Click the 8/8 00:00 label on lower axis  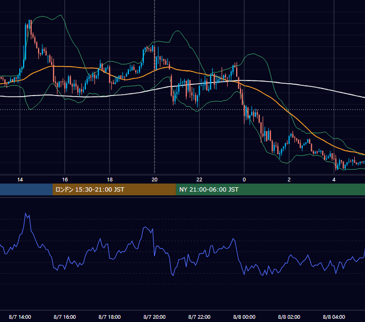click(244, 317)
